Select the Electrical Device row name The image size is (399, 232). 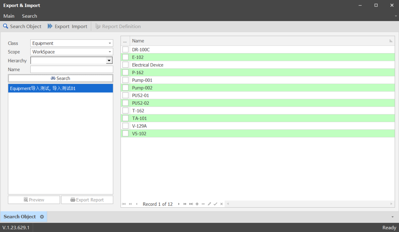tap(147, 65)
